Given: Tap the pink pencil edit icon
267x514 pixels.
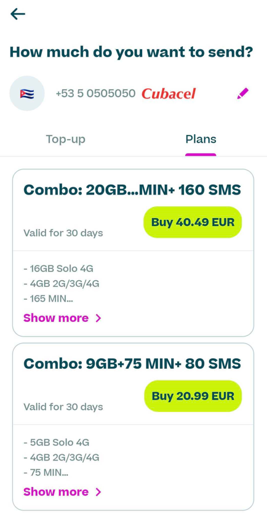Looking at the screenshot, I should coord(243,94).
